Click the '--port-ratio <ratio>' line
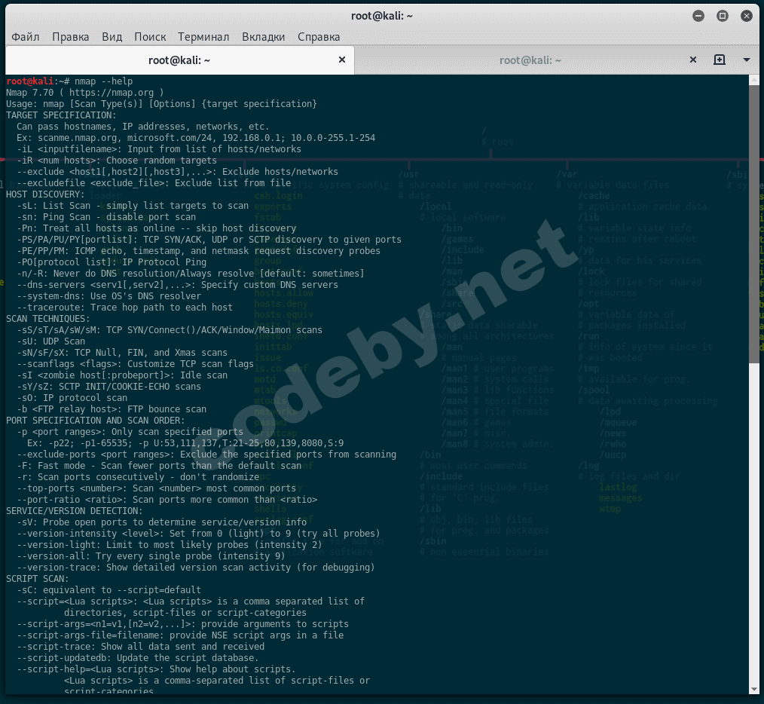Screen dimensions: 764x704 click(167, 499)
